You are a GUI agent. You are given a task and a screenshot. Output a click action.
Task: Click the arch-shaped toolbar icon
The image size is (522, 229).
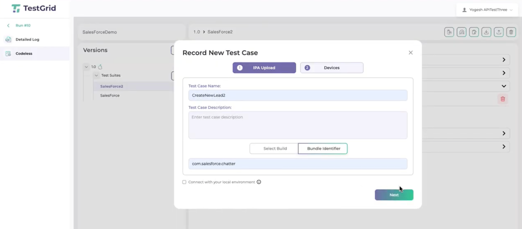point(461,32)
